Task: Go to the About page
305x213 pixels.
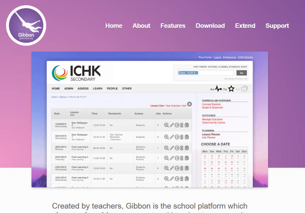Action: [141, 25]
